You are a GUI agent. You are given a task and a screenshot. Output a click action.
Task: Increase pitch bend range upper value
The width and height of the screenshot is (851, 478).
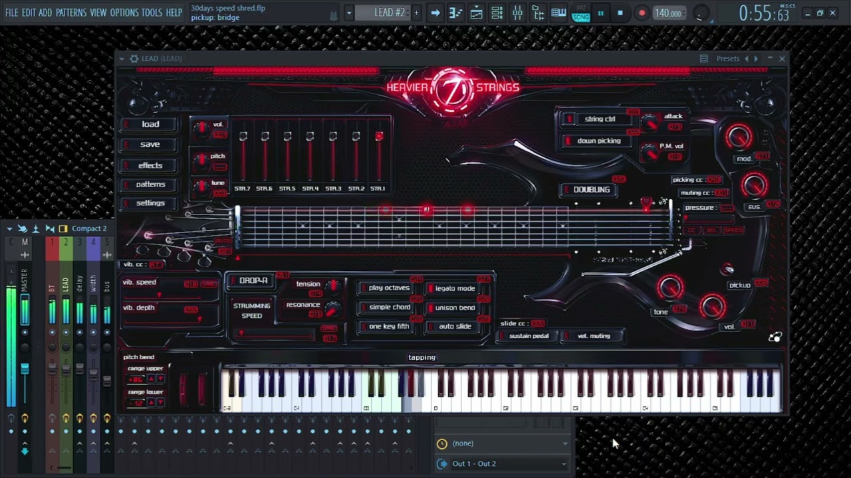point(151,379)
